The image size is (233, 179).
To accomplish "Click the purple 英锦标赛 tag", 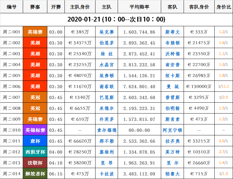I will coord(35,130).
